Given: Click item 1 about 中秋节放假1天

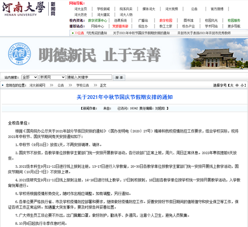Looking at the screenshot, I should pyautogui.click(x=59, y=144).
